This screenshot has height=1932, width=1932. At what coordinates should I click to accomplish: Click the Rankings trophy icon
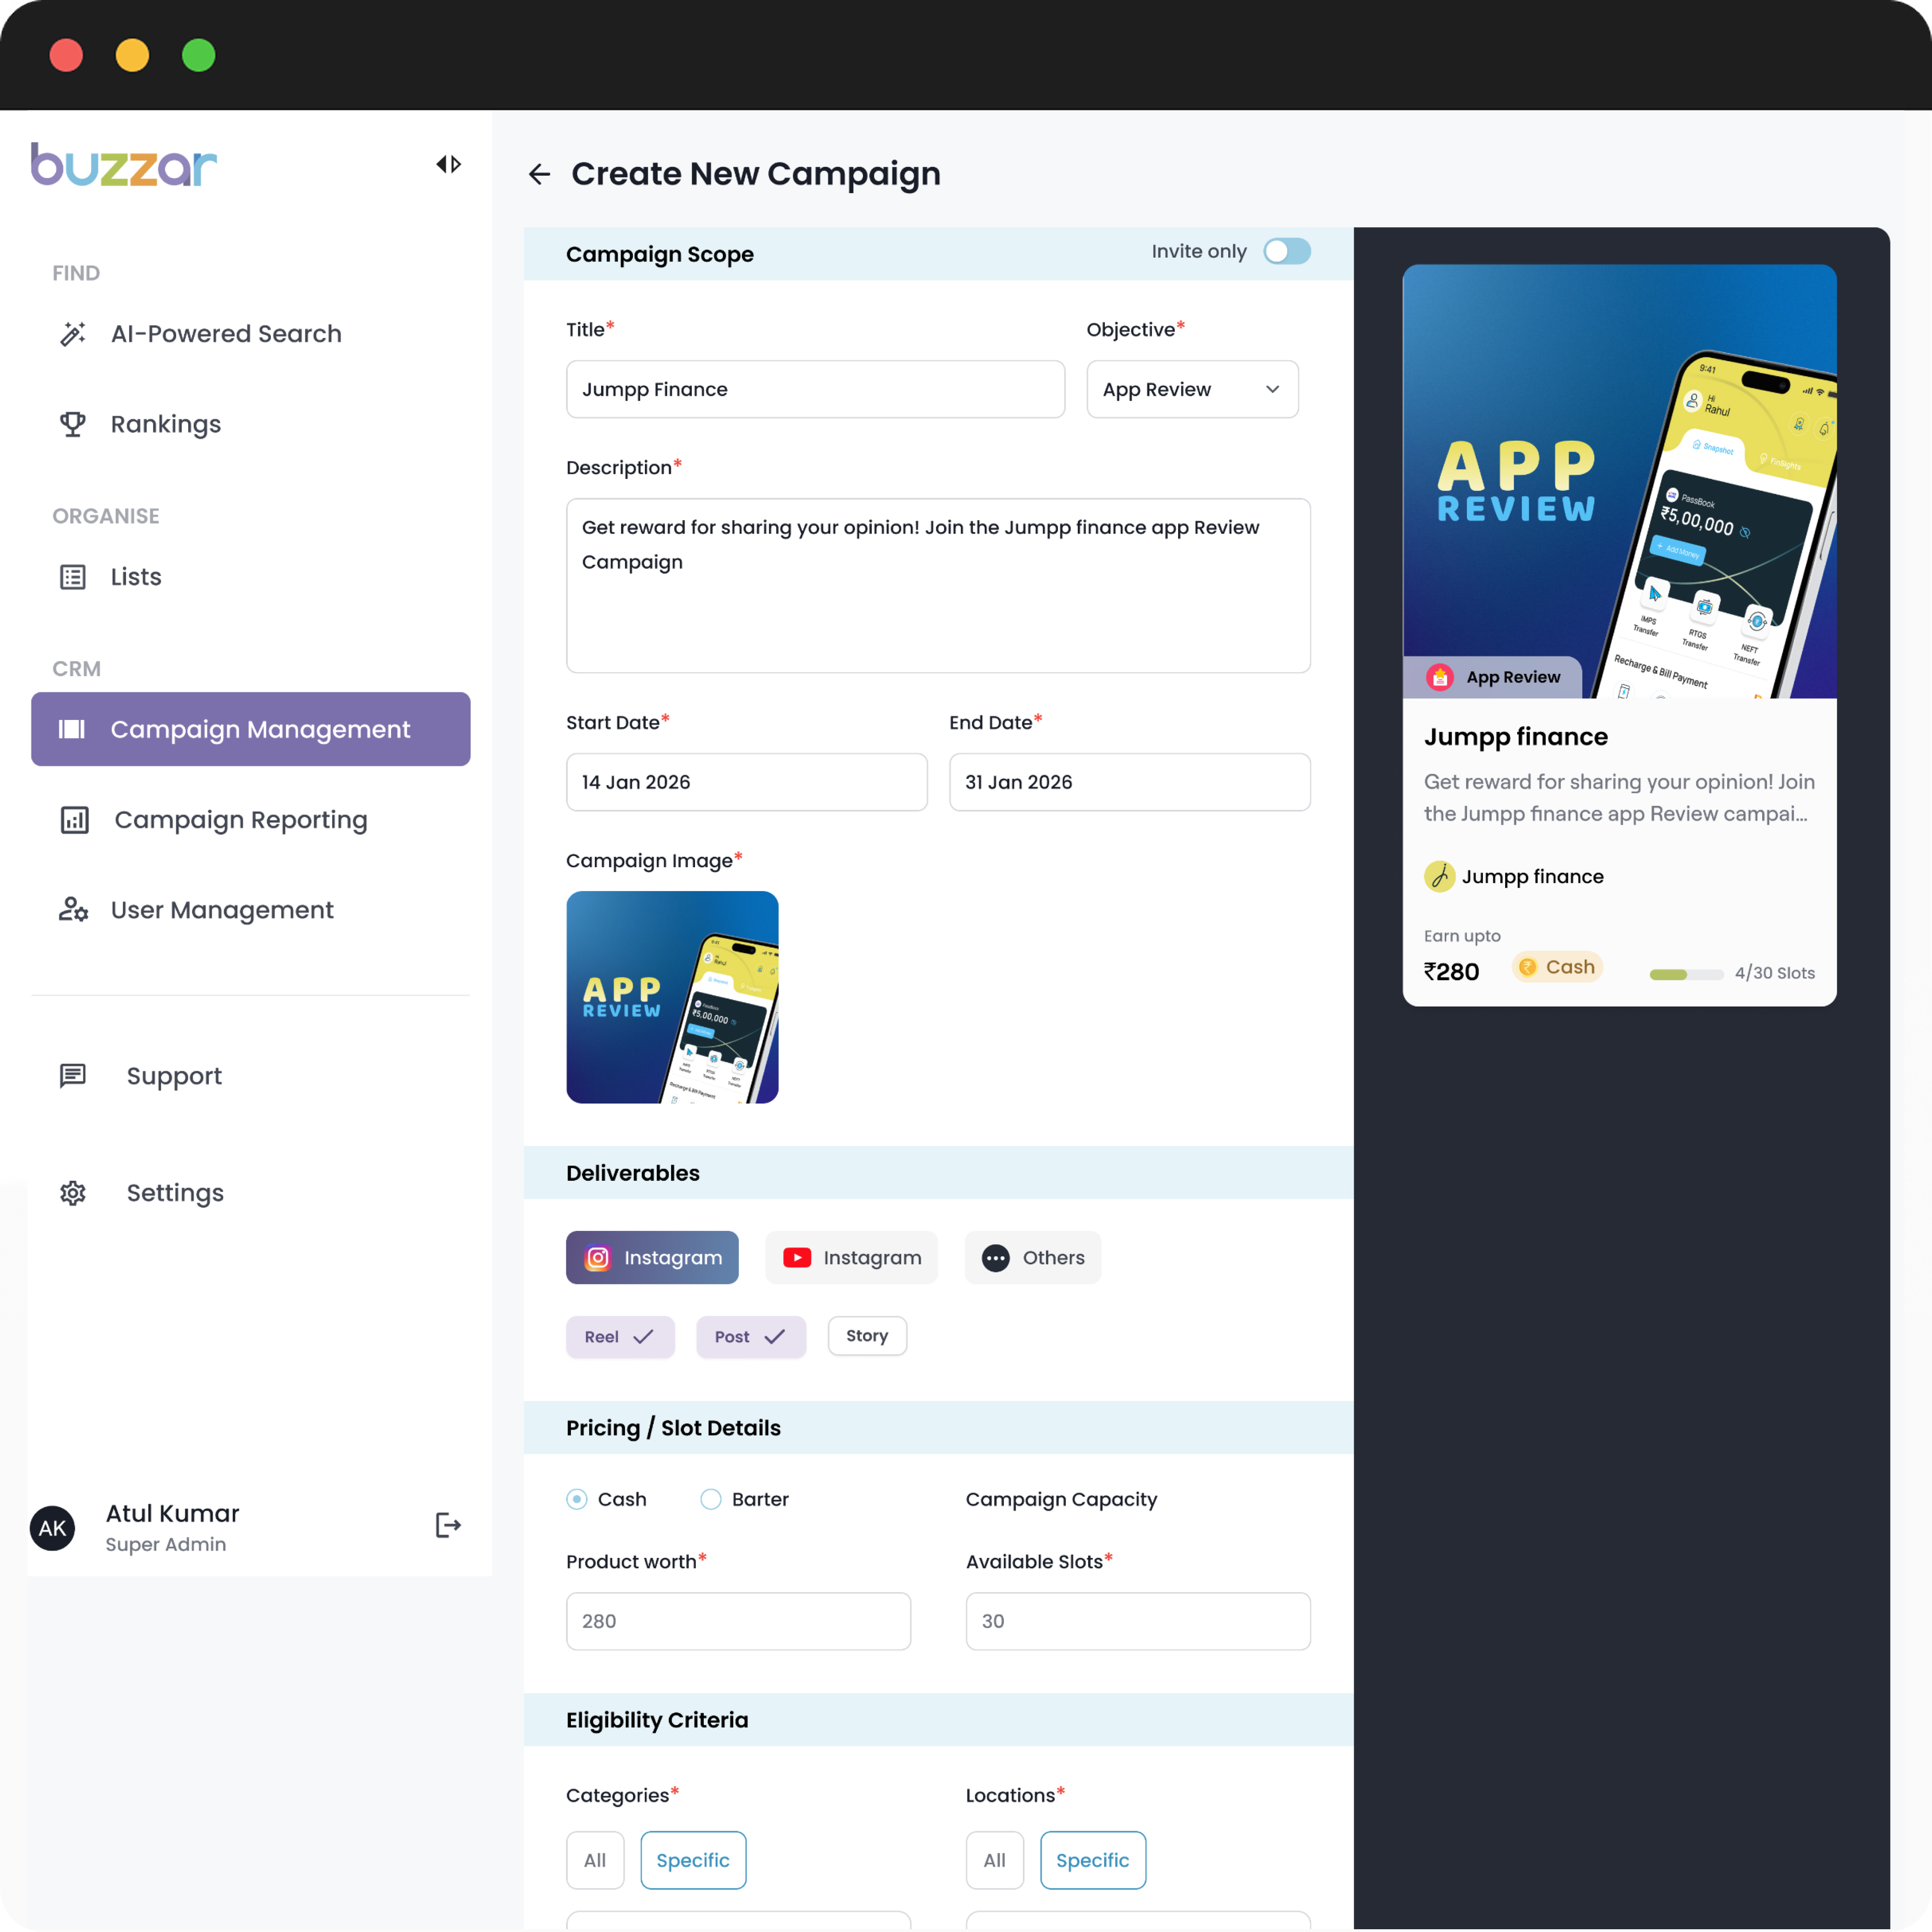click(x=73, y=424)
